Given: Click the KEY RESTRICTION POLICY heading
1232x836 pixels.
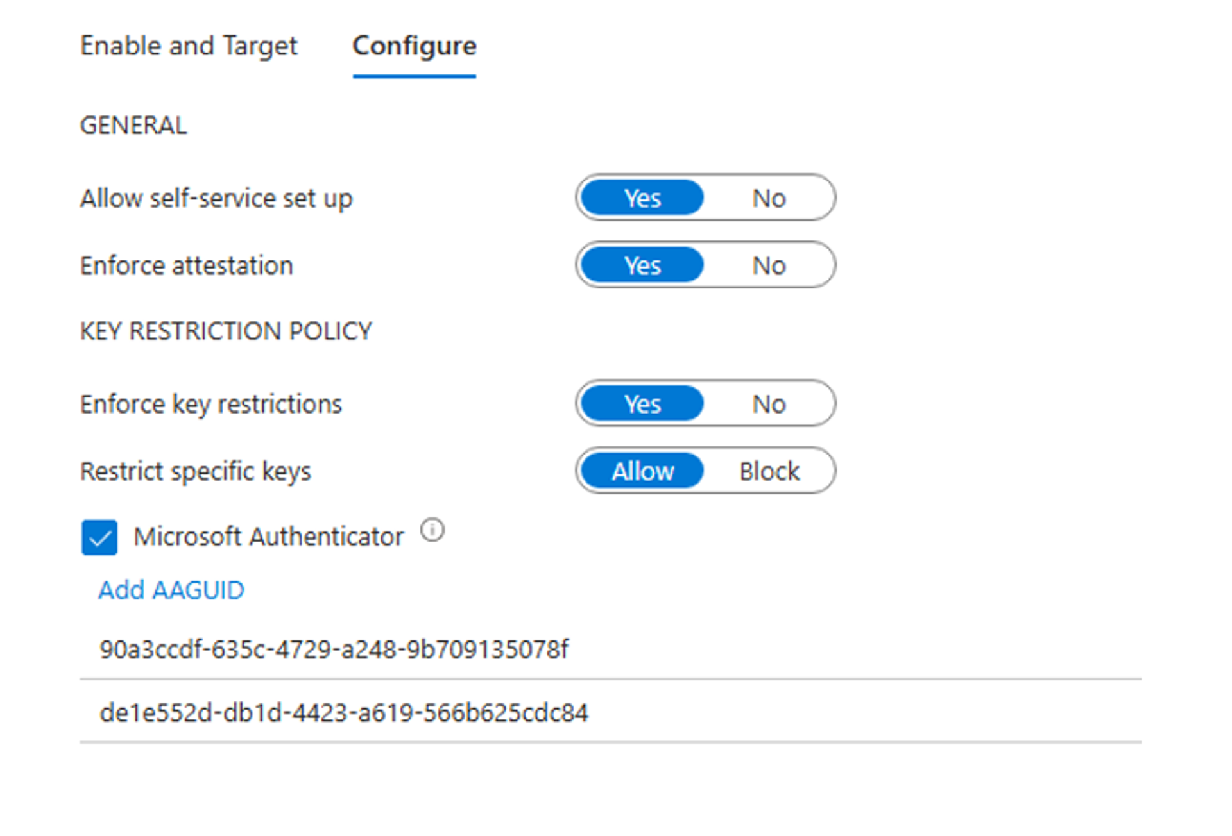Looking at the screenshot, I should point(226,330).
